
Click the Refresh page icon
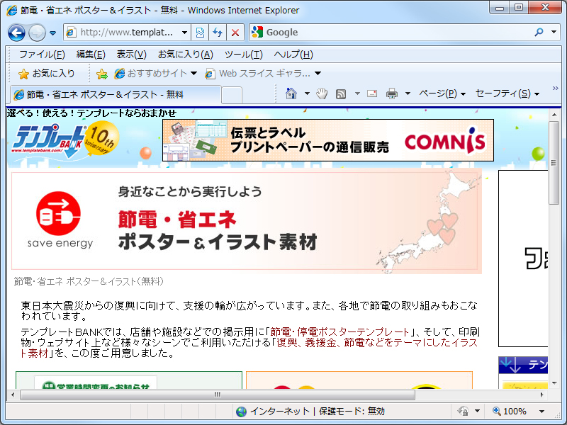[218, 33]
